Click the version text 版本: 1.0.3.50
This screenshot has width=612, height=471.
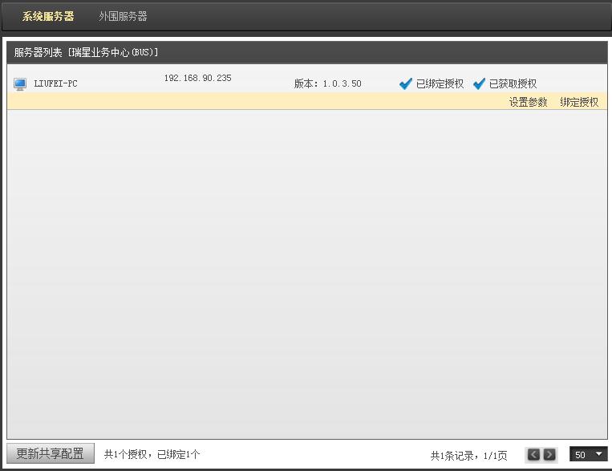click(327, 83)
